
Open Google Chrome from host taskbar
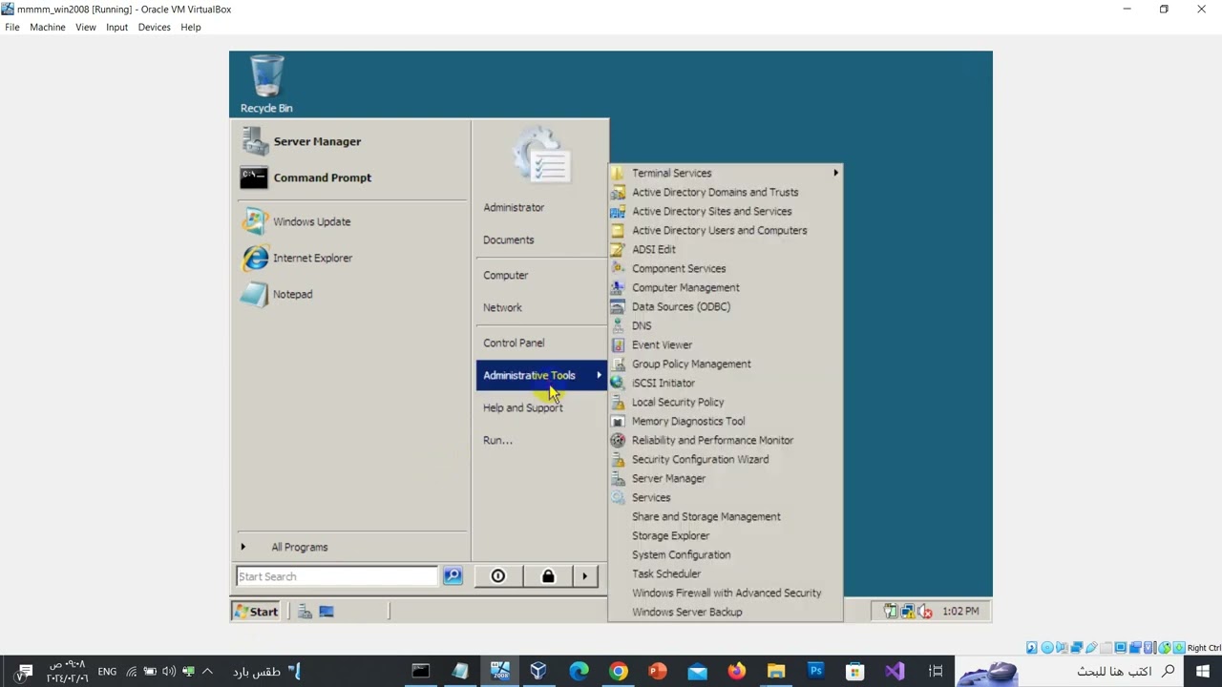pos(619,671)
